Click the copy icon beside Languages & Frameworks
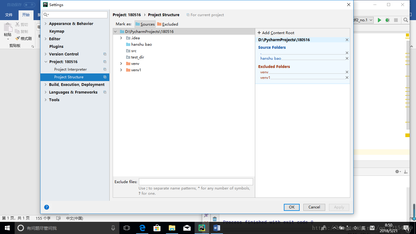 [105, 92]
